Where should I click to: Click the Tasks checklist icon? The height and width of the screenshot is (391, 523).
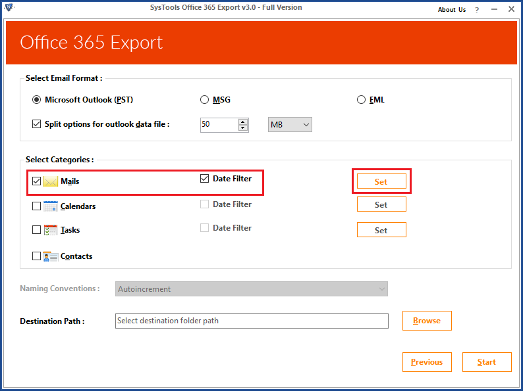click(50, 230)
